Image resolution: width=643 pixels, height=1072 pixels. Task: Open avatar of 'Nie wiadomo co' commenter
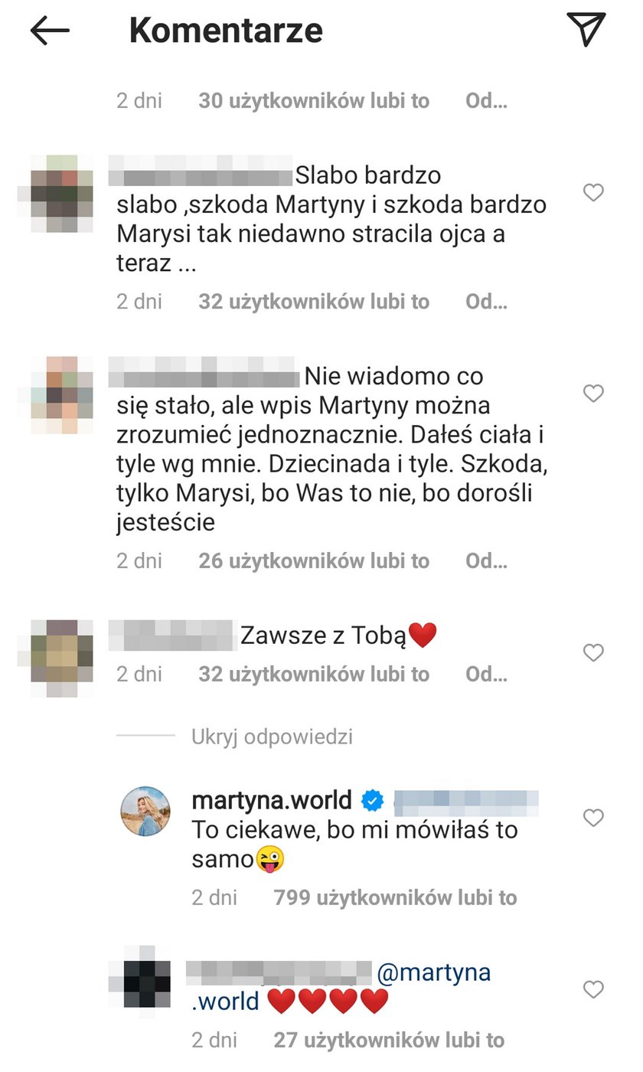coord(60,394)
